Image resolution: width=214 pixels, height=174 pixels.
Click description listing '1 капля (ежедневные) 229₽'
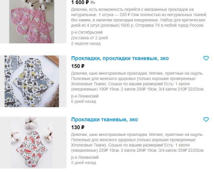click(138, 142)
